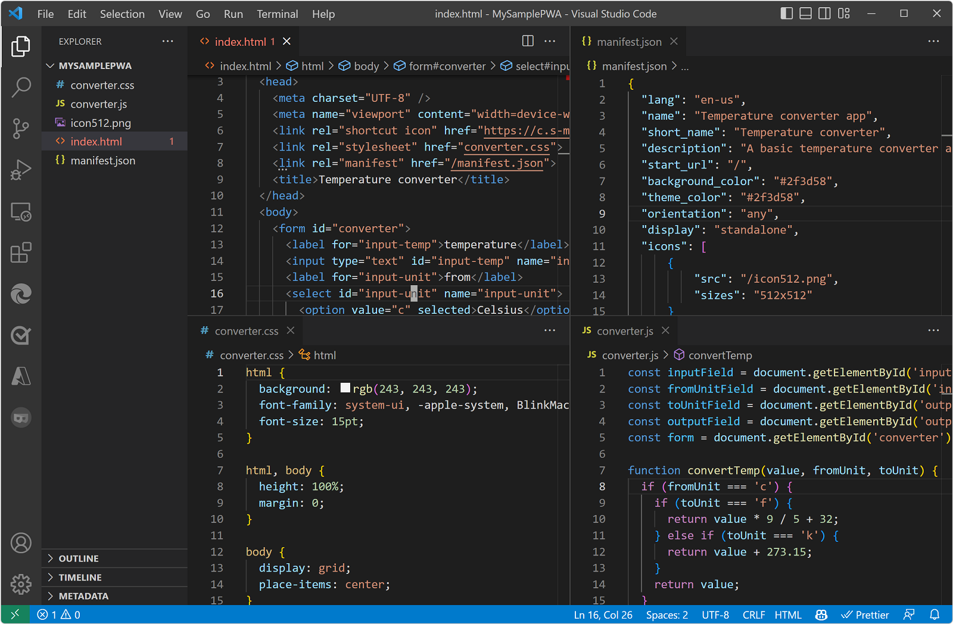The width and height of the screenshot is (953, 624).
Task: Open Run and Debug view
Action: [21, 170]
